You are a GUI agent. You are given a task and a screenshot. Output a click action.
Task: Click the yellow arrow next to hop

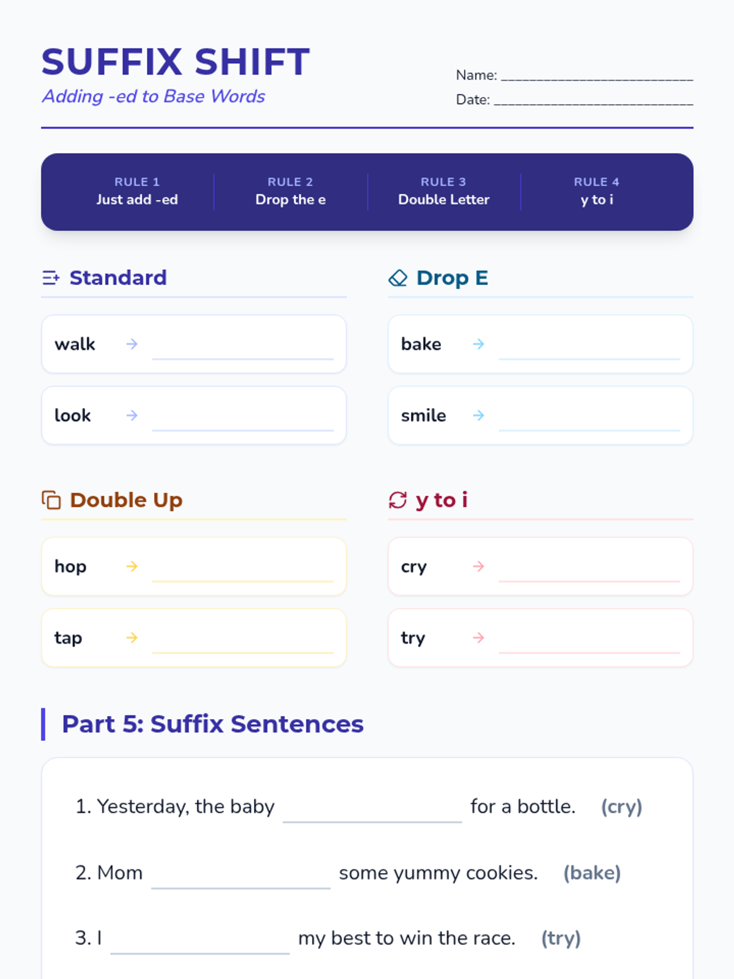click(132, 567)
